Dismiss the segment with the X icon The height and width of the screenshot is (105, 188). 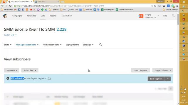(8, 78)
